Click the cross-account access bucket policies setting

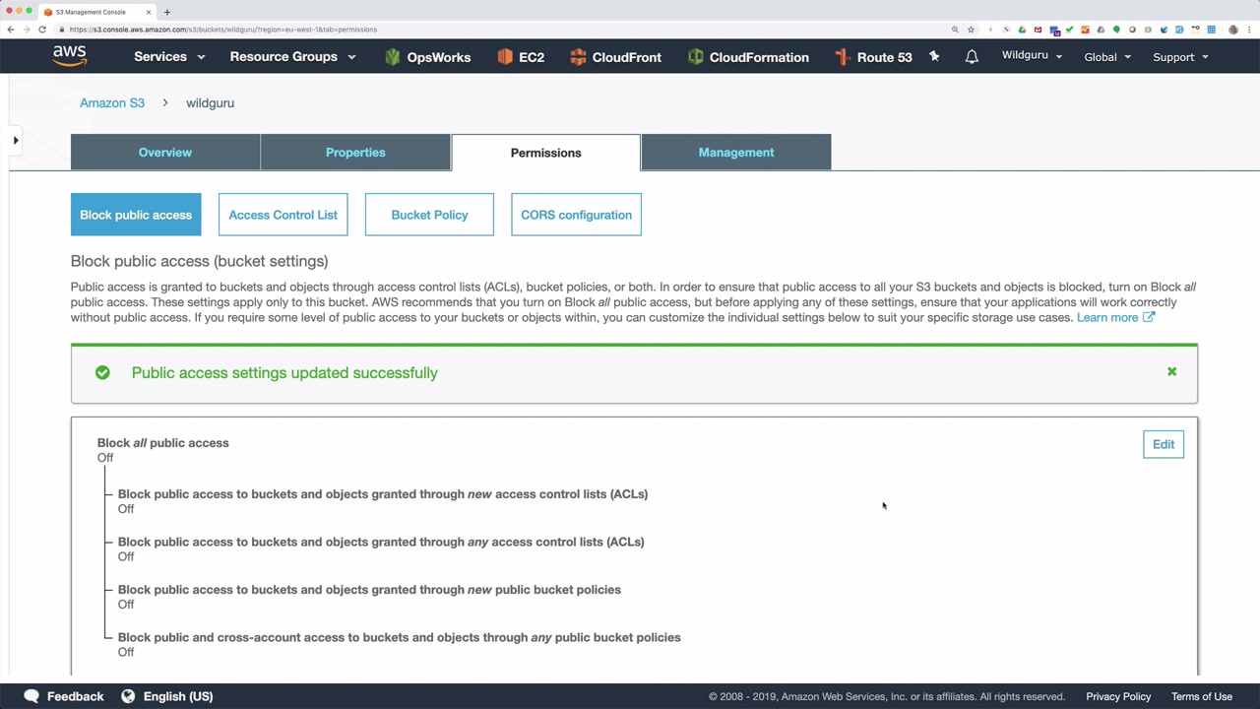click(400, 637)
